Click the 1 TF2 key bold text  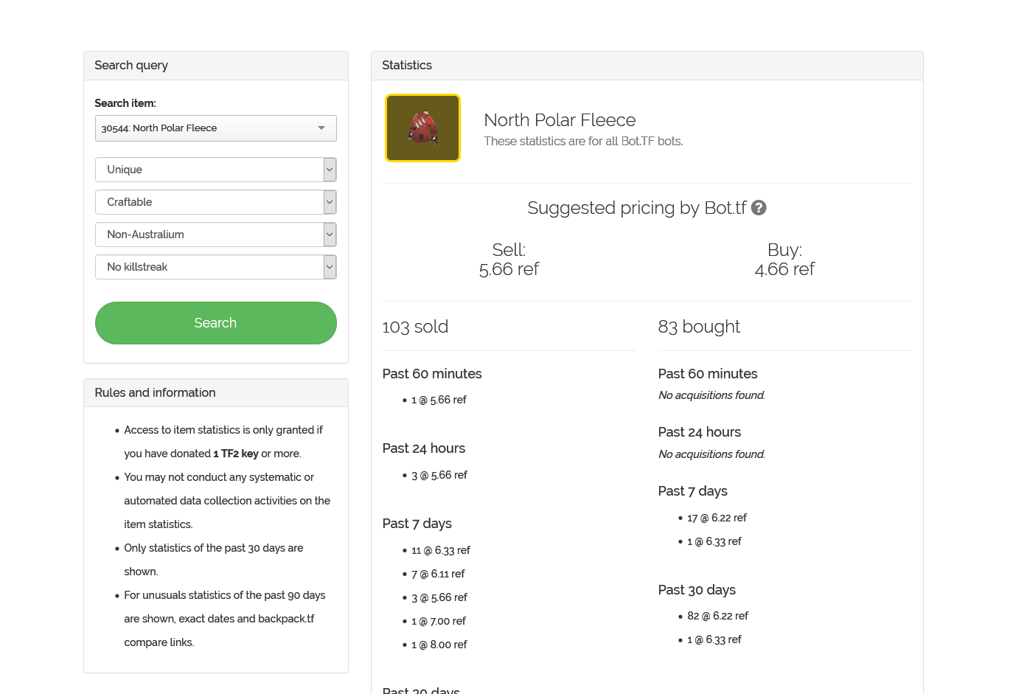coord(236,454)
